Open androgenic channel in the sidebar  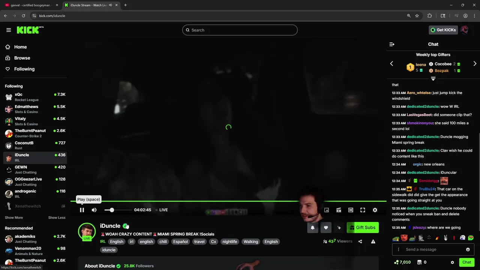[35, 193]
